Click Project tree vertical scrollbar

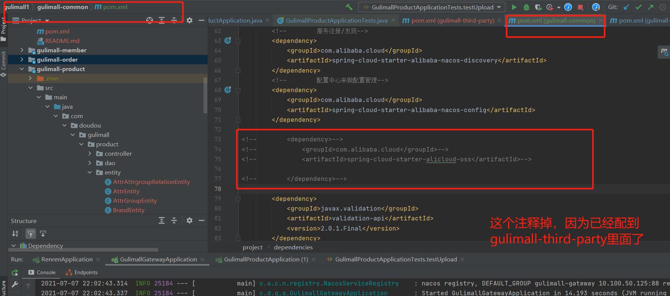pos(205,95)
